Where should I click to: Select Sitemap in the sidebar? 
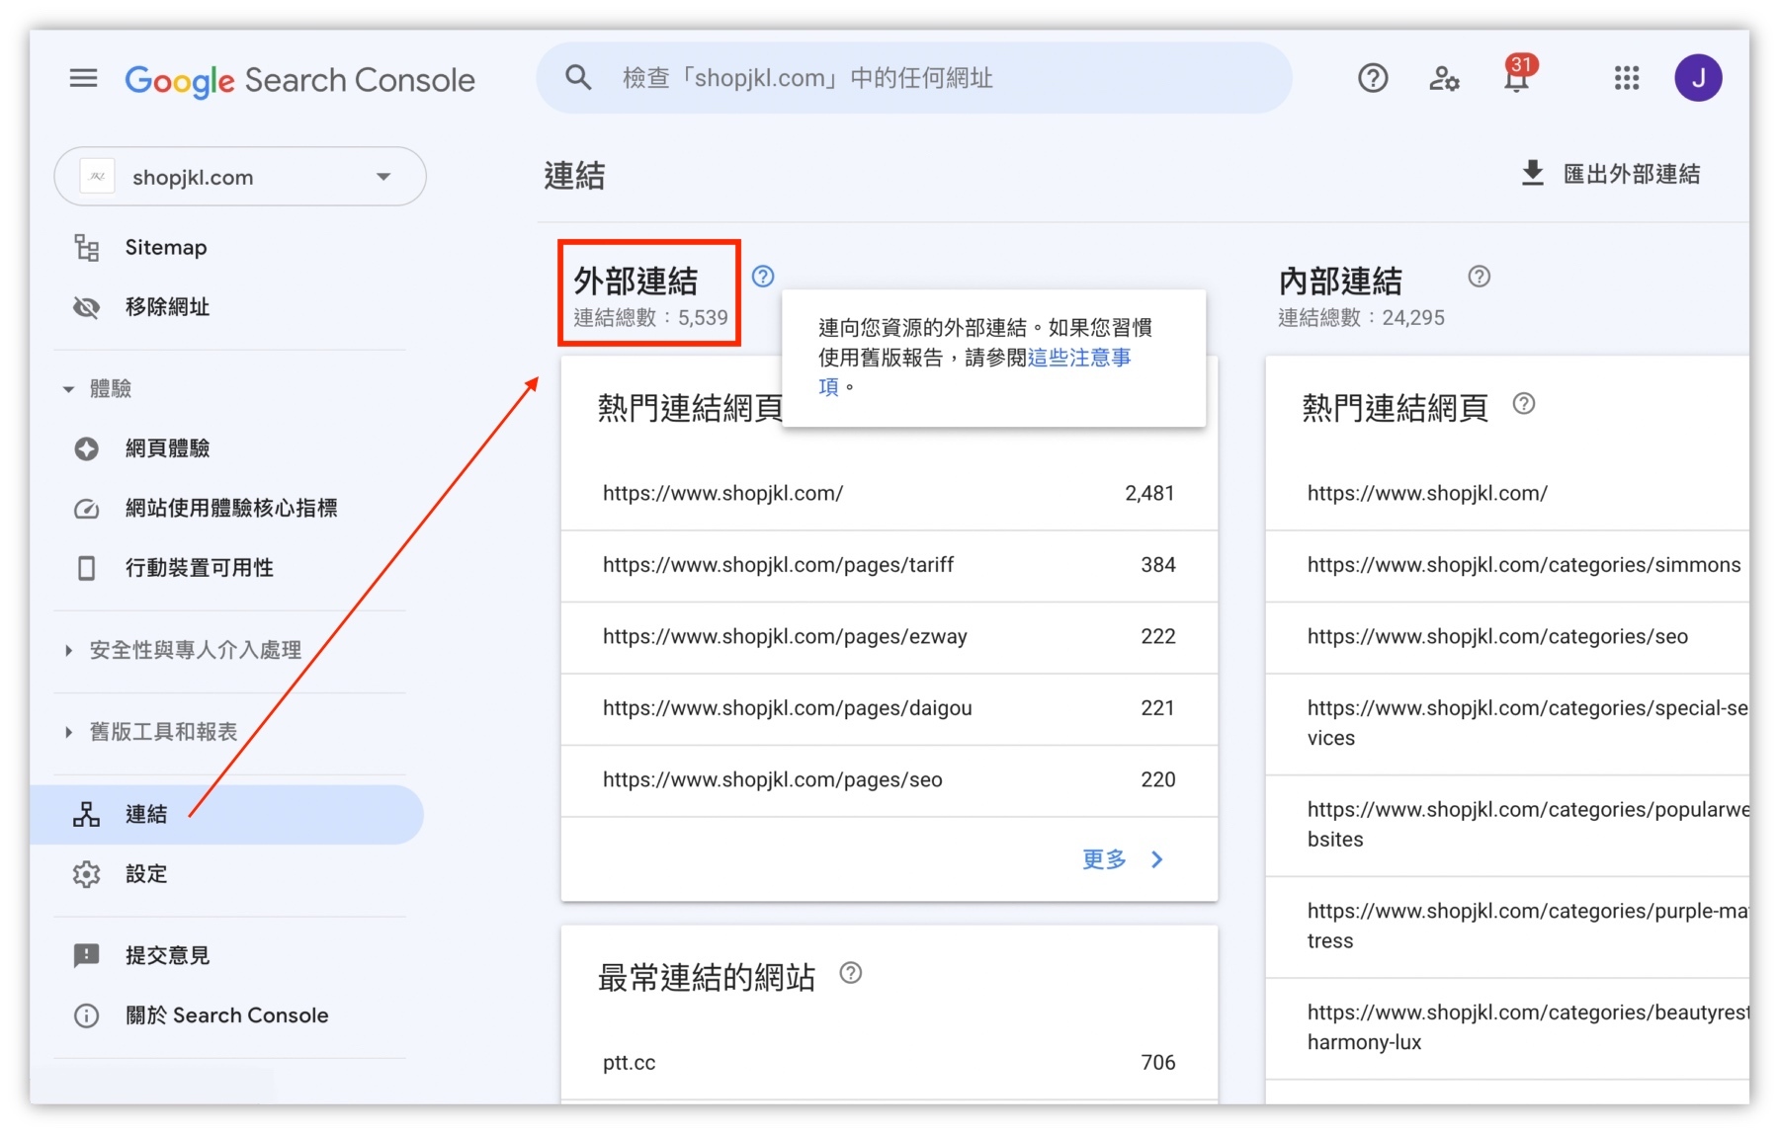165,248
